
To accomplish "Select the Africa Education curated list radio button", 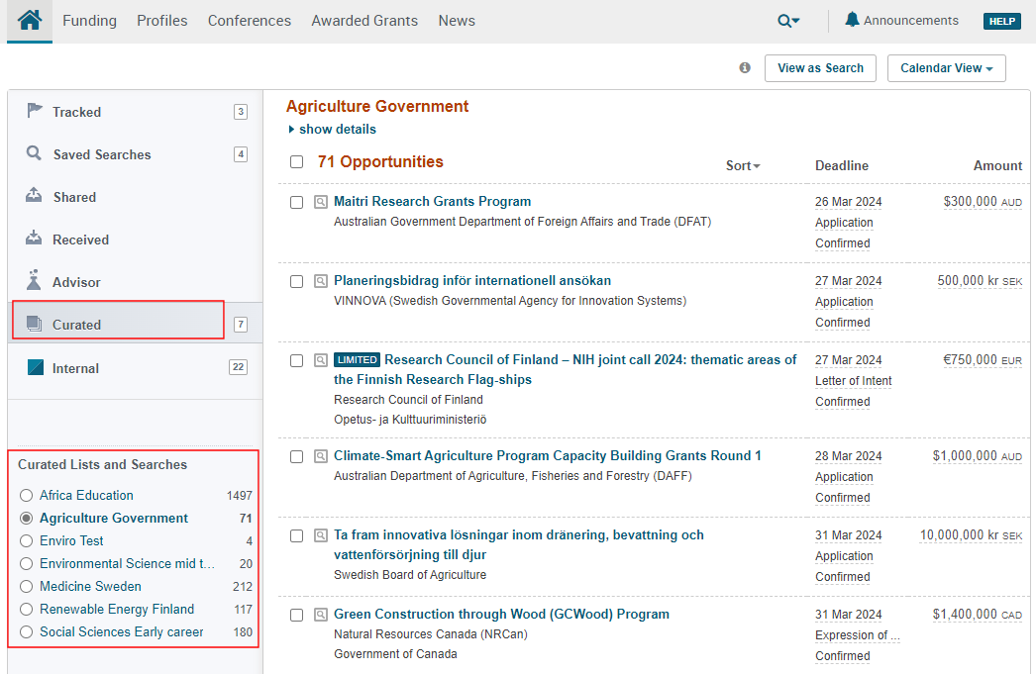I will pyautogui.click(x=27, y=495).
